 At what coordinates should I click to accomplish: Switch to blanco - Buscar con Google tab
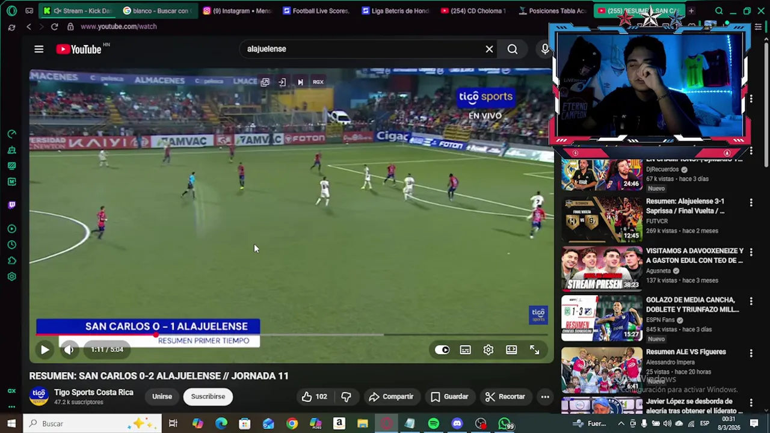[x=156, y=11]
